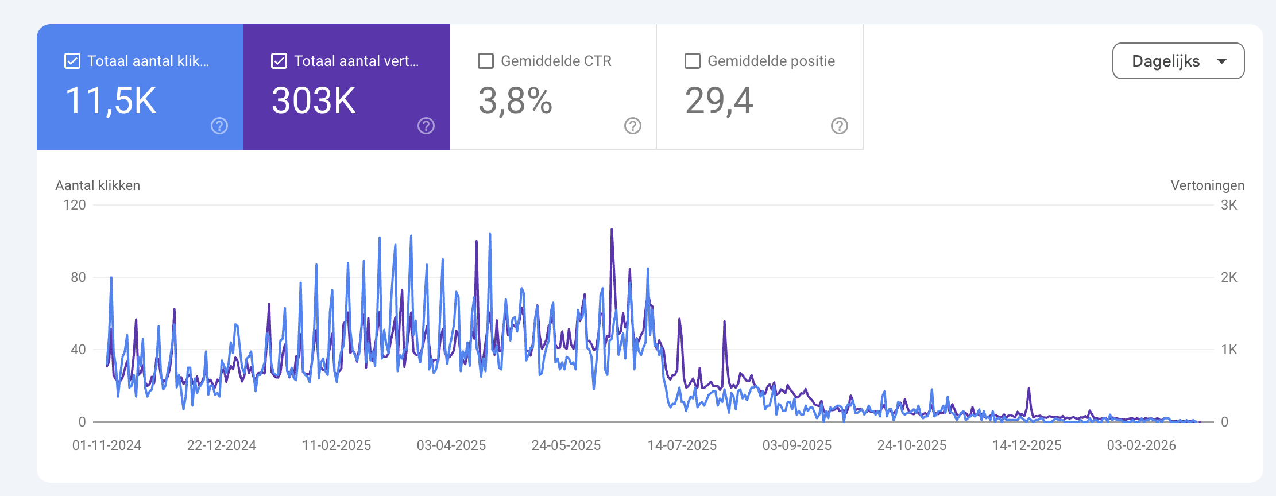Click help icon on total impressions card
The image size is (1276, 496).
coord(426,126)
